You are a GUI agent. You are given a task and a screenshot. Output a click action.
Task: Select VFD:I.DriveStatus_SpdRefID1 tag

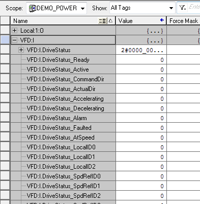click(x=64, y=186)
